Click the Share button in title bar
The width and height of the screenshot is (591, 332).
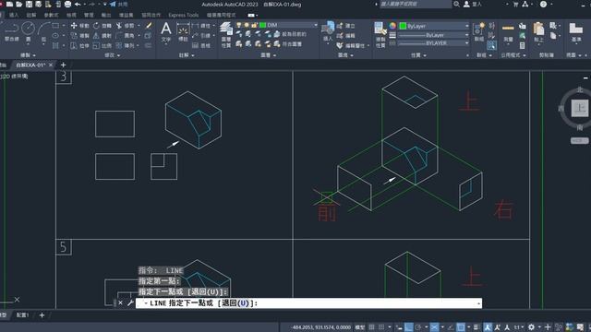119,4
